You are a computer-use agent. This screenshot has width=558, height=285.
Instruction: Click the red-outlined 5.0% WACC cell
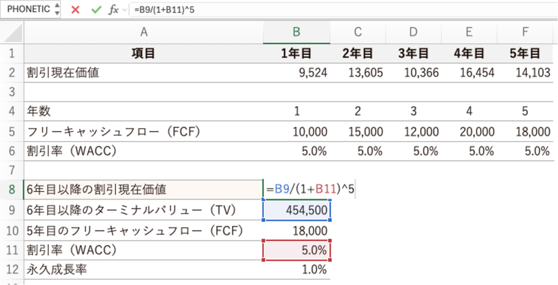[296, 250]
